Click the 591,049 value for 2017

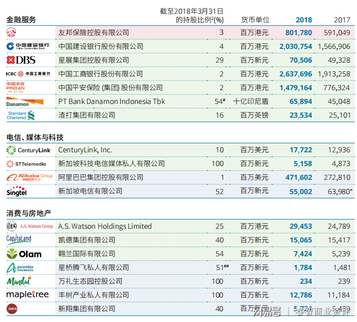(x=337, y=33)
